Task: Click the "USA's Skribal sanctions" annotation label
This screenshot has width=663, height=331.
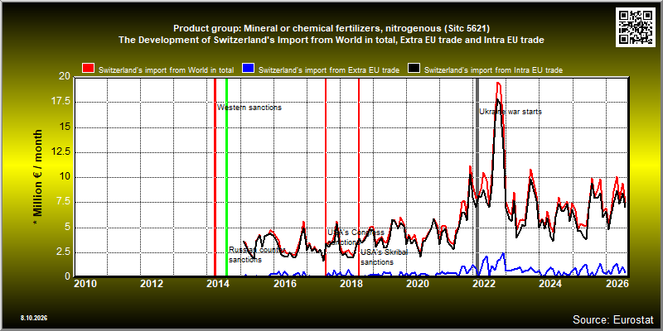Action: click(384, 257)
